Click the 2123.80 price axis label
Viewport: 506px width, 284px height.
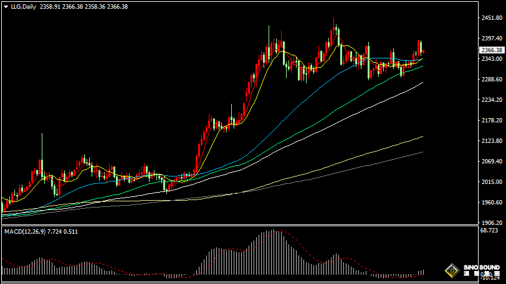pyautogui.click(x=490, y=142)
